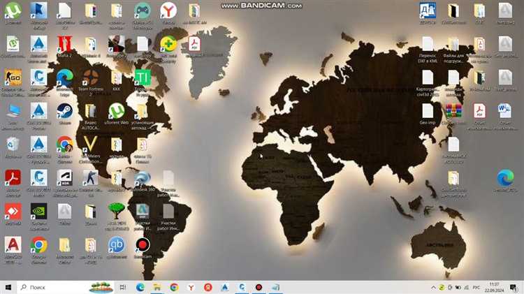Open Chrome shortcut with profile avatar badge
This screenshot has height=294, width=524.
click(x=65, y=149)
